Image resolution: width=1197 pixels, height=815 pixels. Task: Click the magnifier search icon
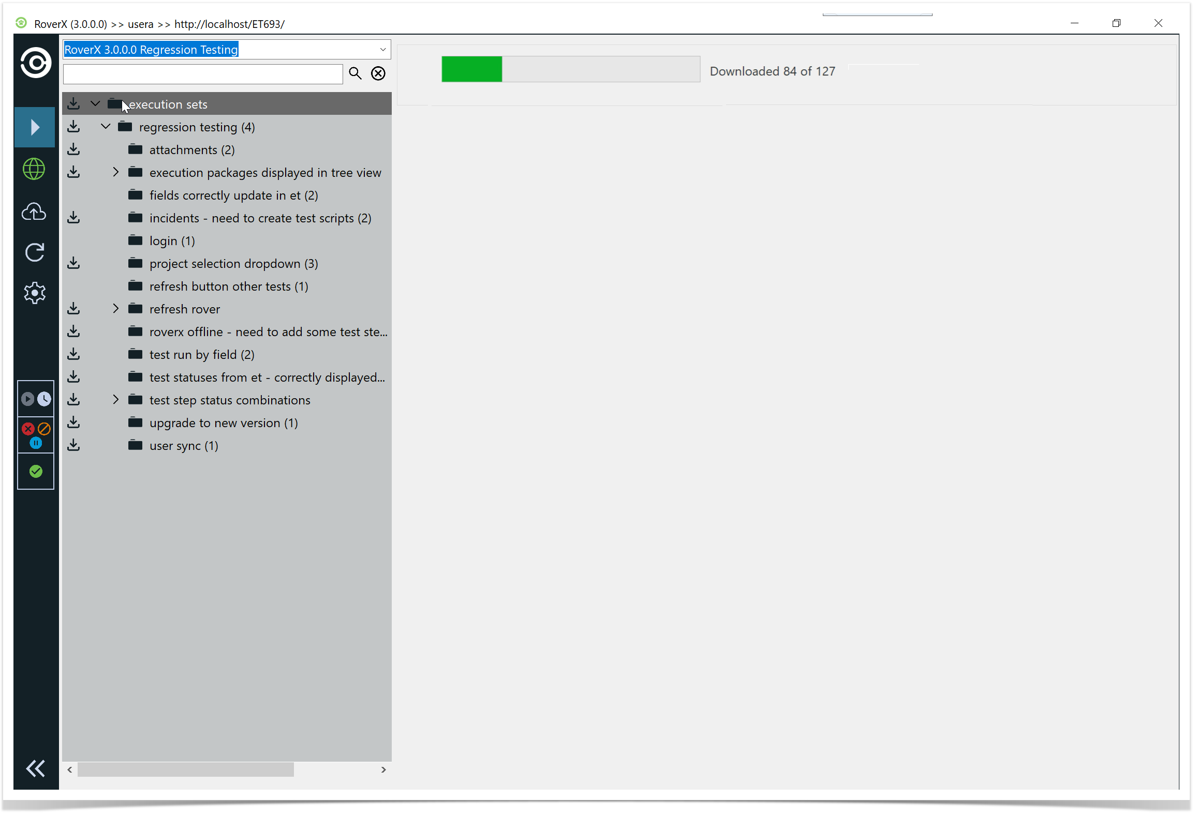[355, 73]
